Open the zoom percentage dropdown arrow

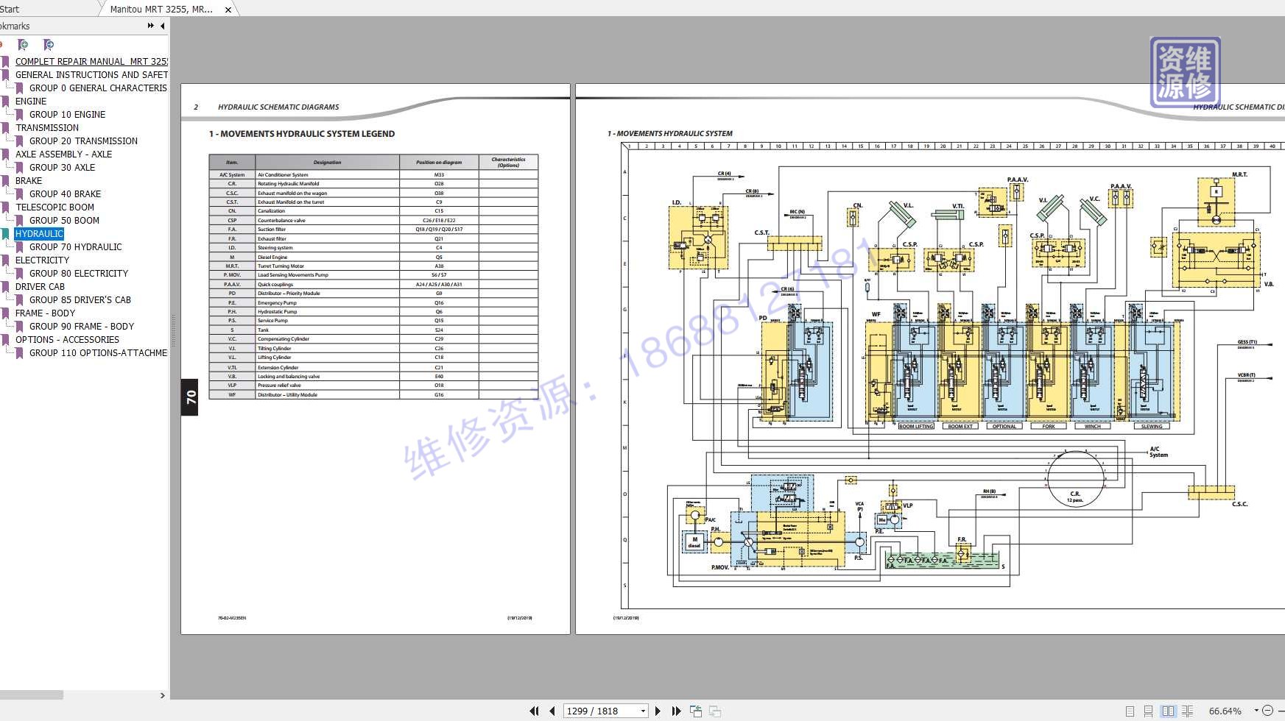click(x=1256, y=711)
